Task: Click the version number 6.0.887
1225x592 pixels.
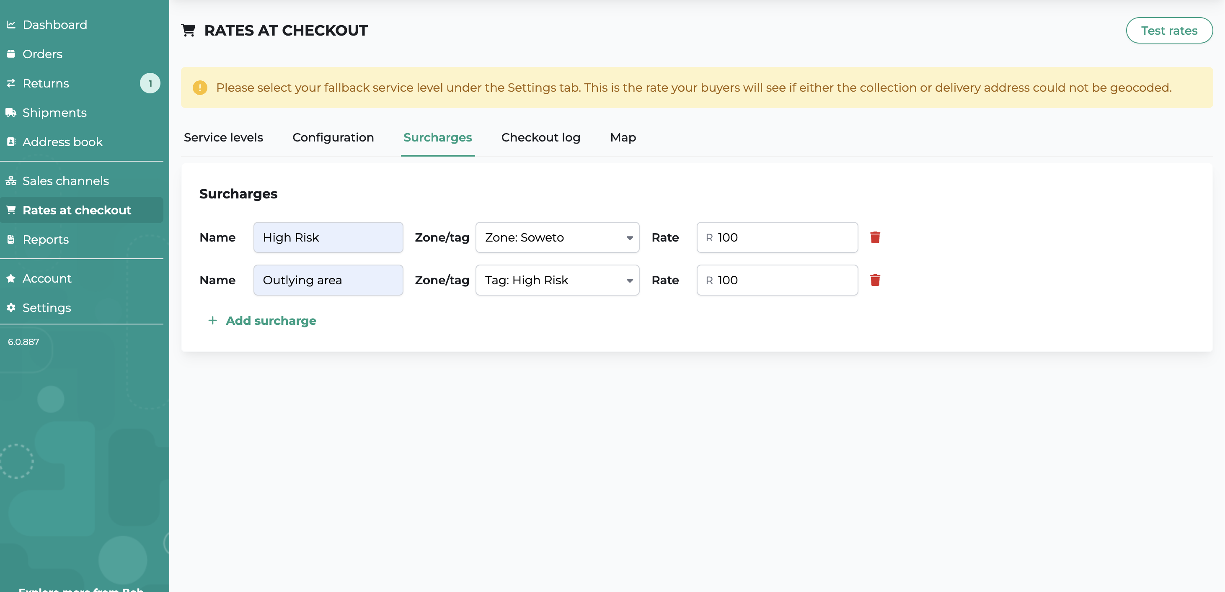Action: tap(23, 342)
